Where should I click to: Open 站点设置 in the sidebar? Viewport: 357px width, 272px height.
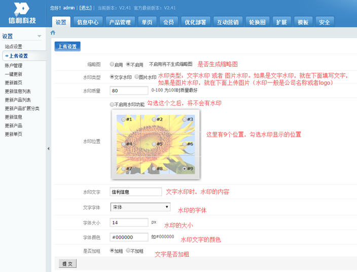click(x=14, y=47)
